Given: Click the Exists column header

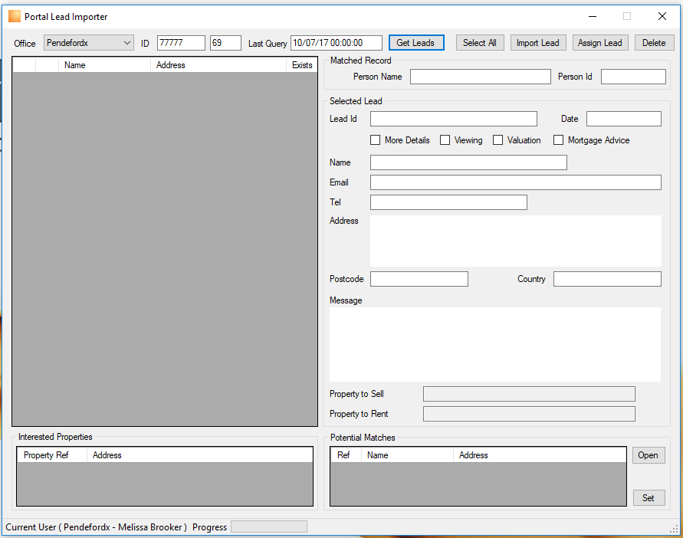Looking at the screenshot, I should [302, 65].
